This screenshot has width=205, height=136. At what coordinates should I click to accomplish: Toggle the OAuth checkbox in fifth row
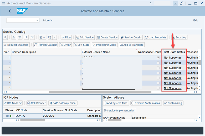(158, 78)
